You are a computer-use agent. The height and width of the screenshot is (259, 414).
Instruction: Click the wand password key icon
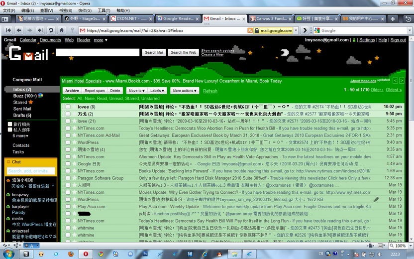tap(72, 30)
